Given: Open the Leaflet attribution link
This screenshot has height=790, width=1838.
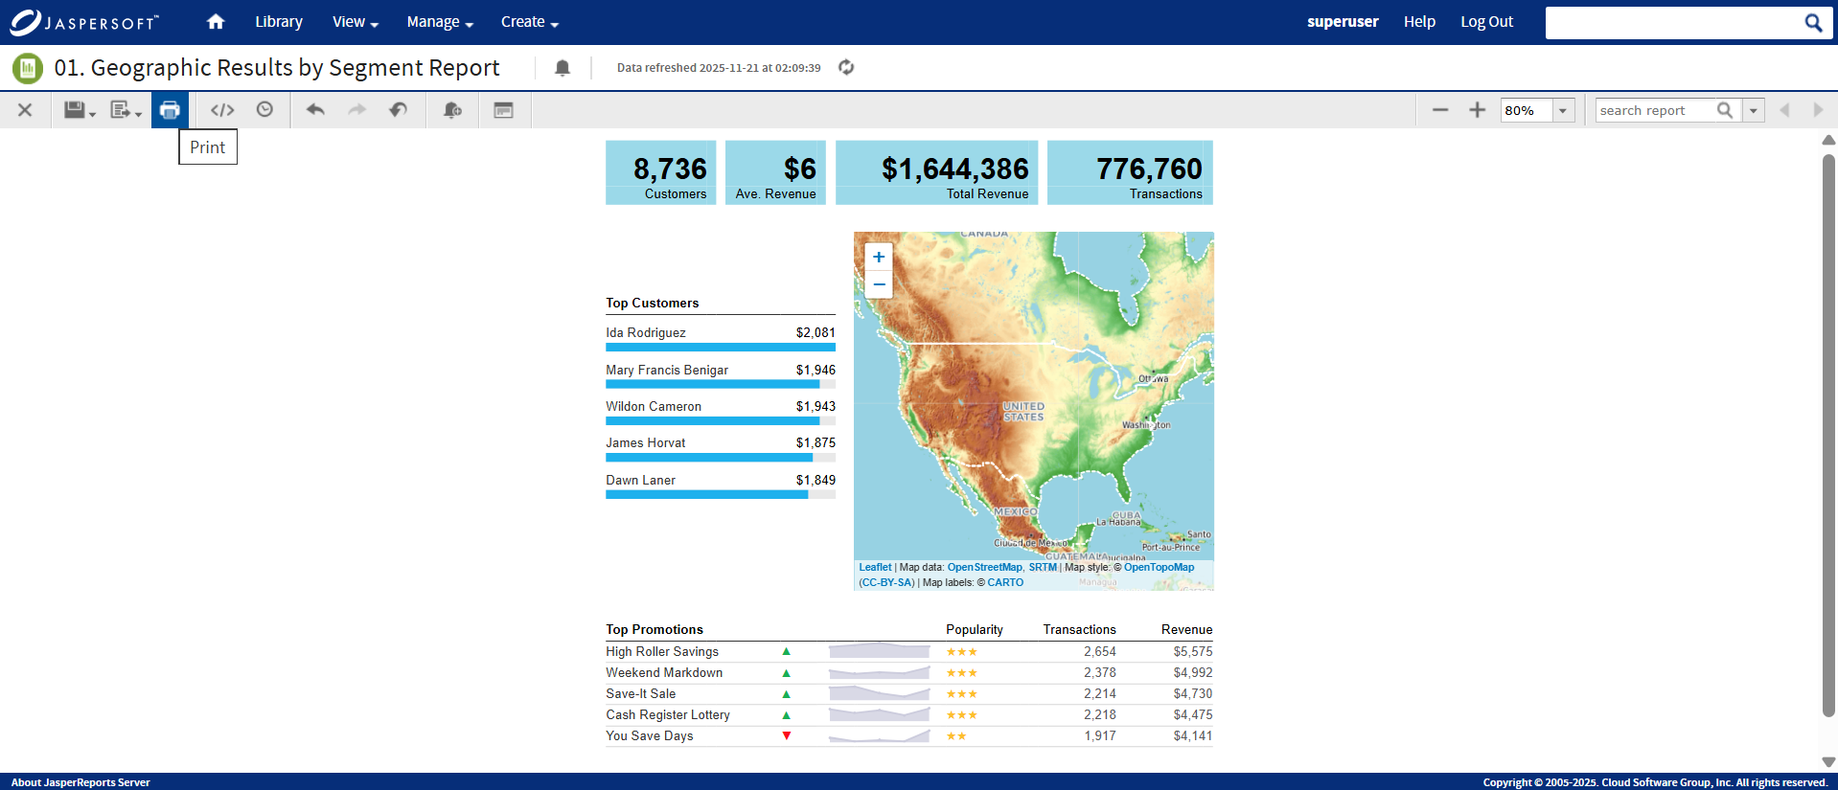Looking at the screenshot, I should (x=875, y=567).
